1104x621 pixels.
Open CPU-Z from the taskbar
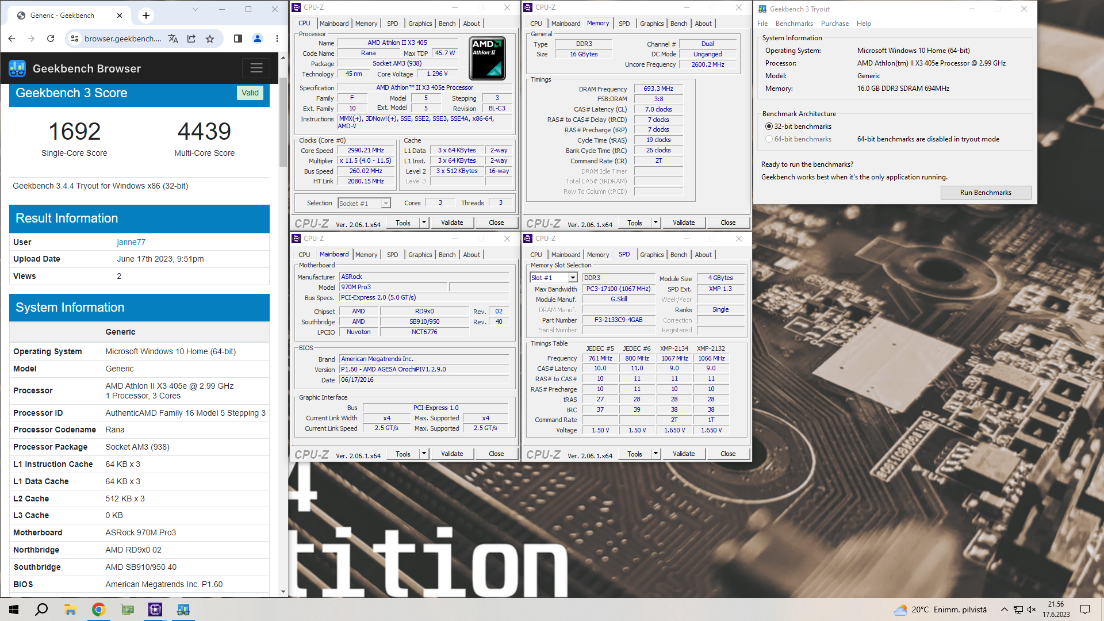point(155,609)
